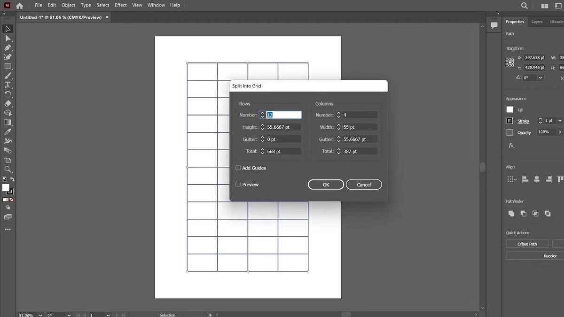Enable the Add Guides checkbox

pyautogui.click(x=238, y=168)
